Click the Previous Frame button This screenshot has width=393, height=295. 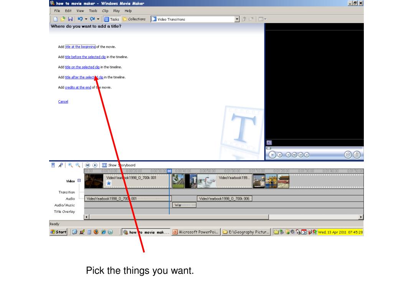(x=294, y=155)
